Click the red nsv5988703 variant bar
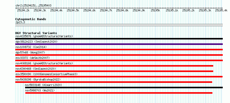Viewport: 230px width, 103px height. pyautogui.click(x=119, y=93)
